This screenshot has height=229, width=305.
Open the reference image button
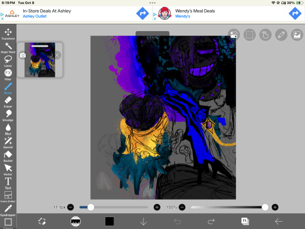click(297, 35)
